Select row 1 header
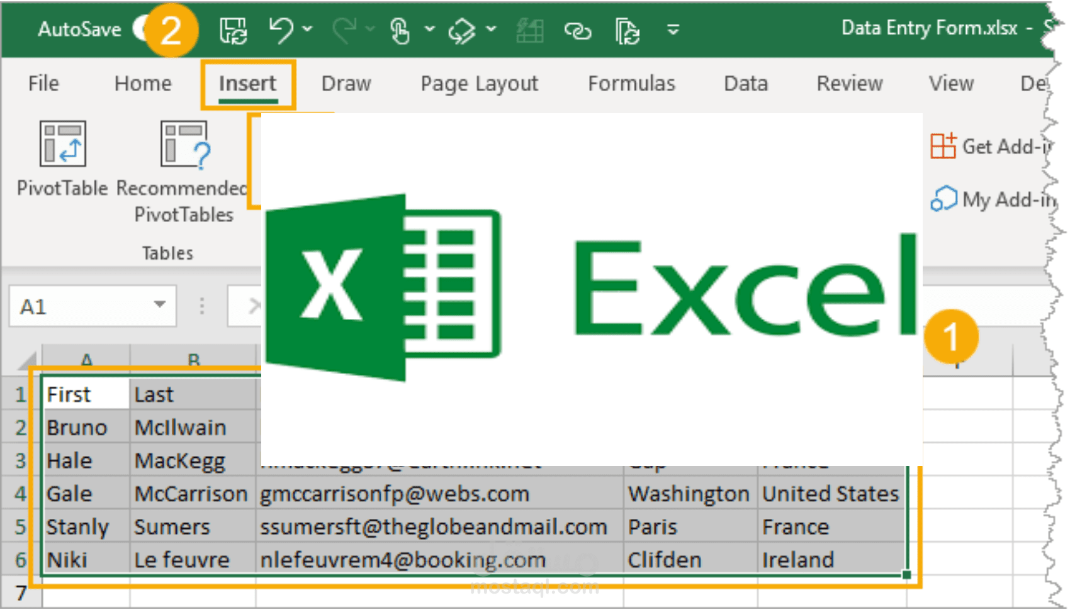 [21, 394]
